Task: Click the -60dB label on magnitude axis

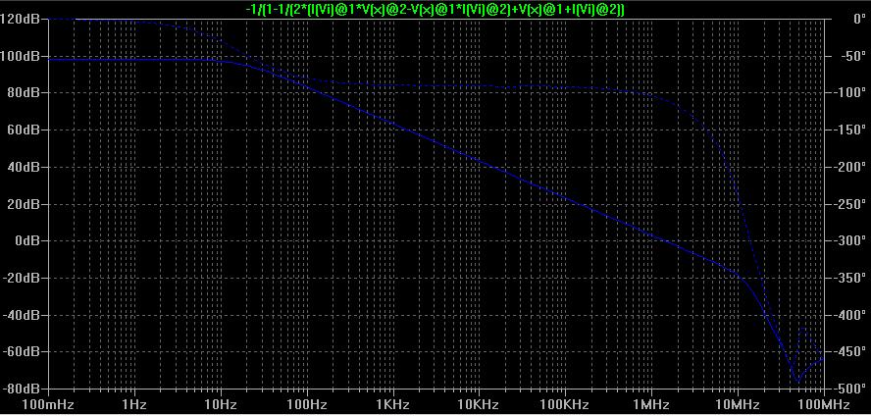Action: (x=22, y=352)
